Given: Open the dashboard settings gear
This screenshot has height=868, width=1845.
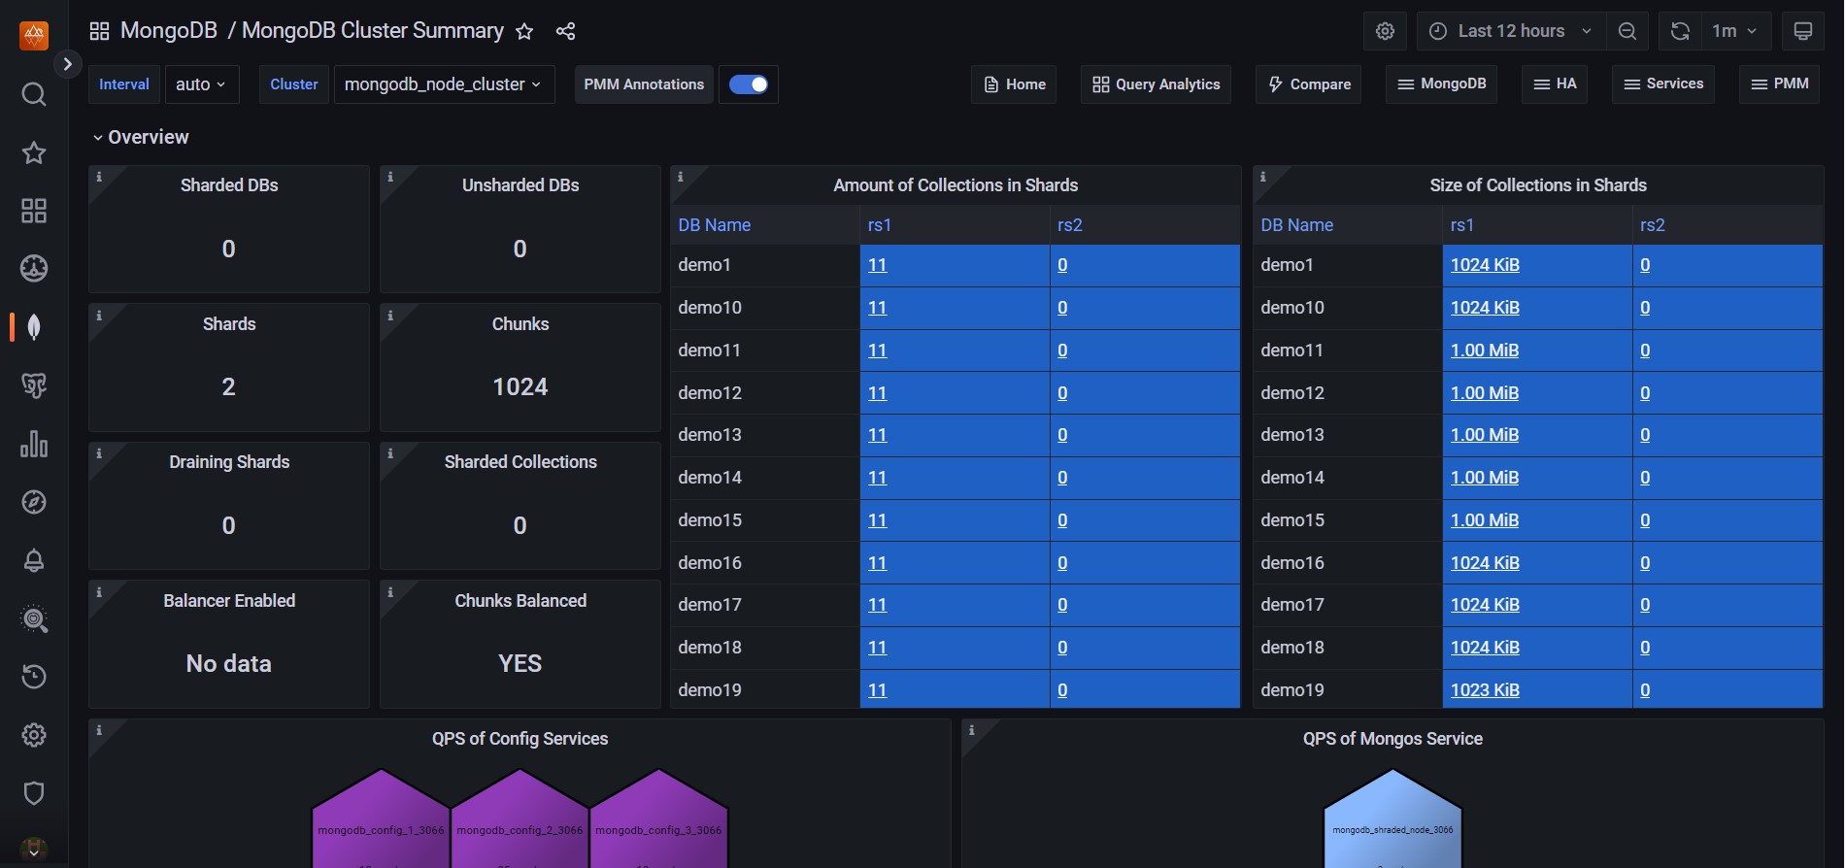Looking at the screenshot, I should click(1385, 31).
